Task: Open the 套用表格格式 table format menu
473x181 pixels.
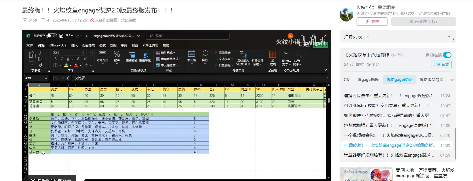Action: [168, 59]
